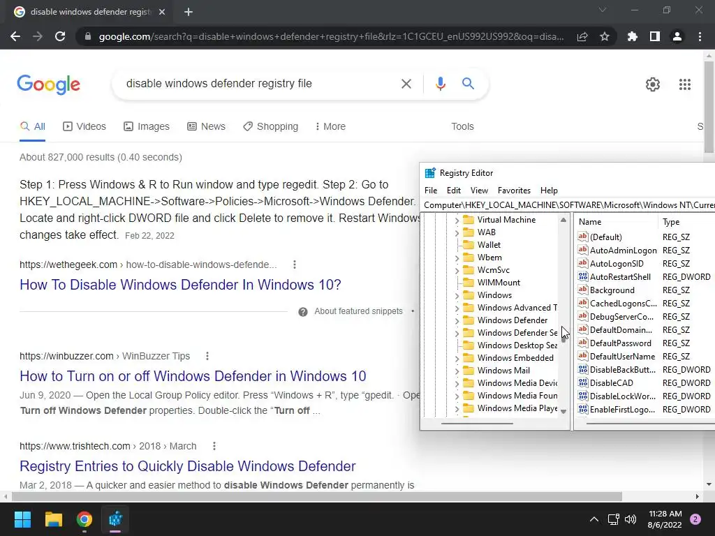715x536 pixels.
Task: Open Chrome extensions puzzle icon
Action: tap(633, 36)
